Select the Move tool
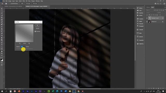This screenshot has height=93, width=166. 2,9
